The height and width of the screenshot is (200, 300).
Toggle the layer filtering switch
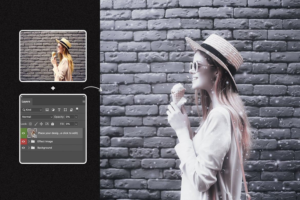[77, 109]
